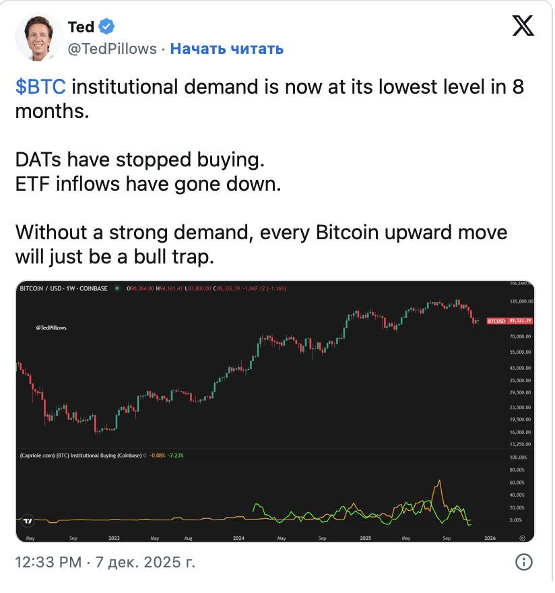Click the 2023 time axis label
Viewport: 555px width, 593px height.
[115, 538]
